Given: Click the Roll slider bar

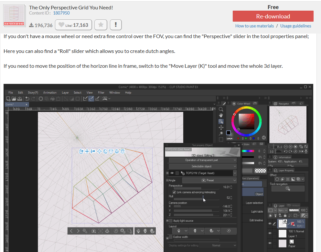Looking at the screenshot, I should [196, 199].
